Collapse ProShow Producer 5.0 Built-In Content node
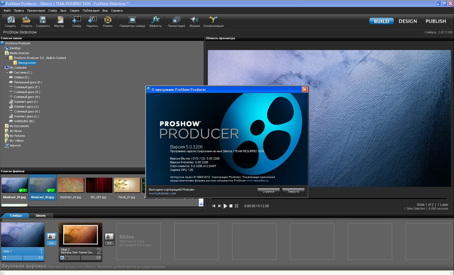Viewport: 454px width, 275px height. pos(7,58)
